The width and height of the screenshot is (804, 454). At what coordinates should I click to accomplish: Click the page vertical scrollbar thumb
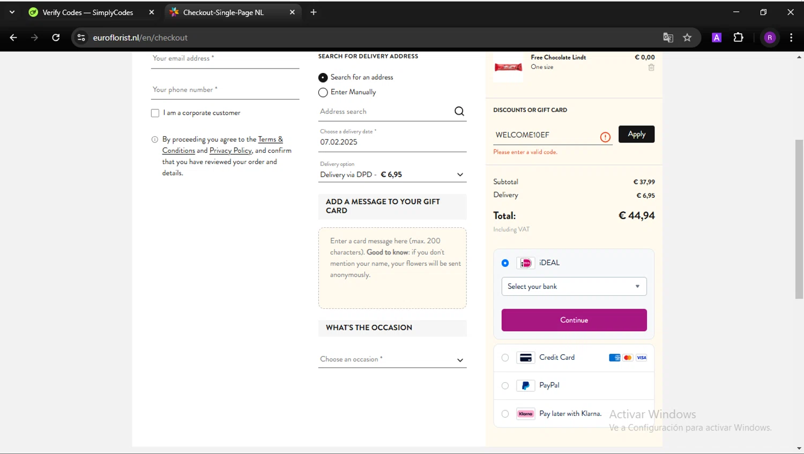pyautogui.click(x=799, y=219)
